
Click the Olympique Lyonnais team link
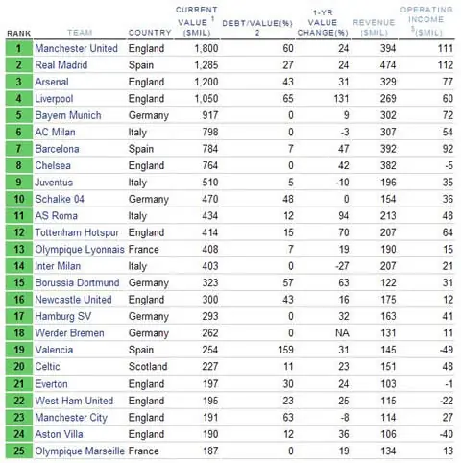click(x=80, y=249)
